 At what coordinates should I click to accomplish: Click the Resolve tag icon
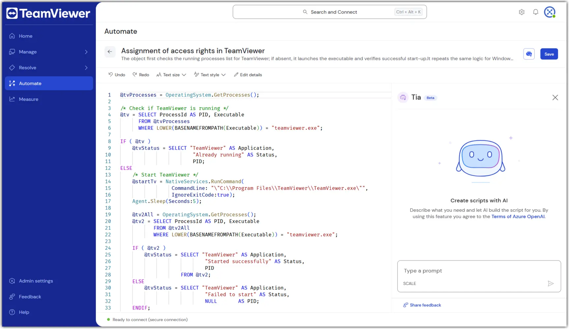pos(12,67)
